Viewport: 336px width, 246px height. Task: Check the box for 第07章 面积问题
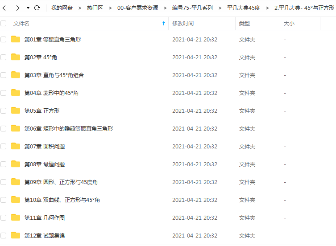click(3, 146)
